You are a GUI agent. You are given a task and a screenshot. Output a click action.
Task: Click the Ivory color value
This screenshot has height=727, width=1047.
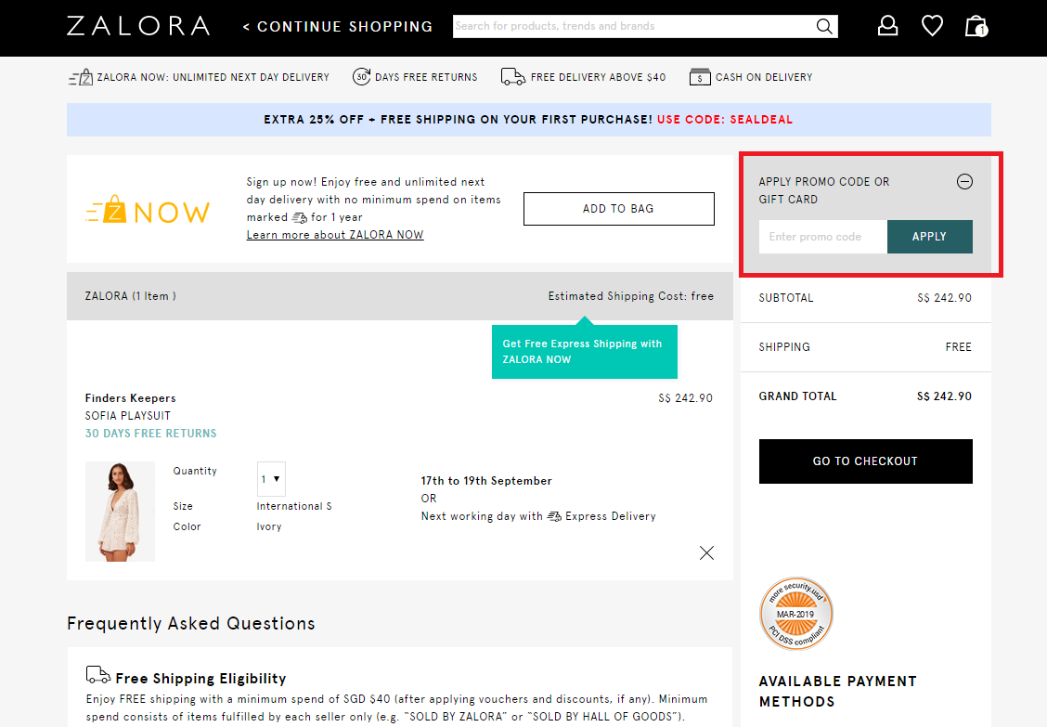click(269, 526)
